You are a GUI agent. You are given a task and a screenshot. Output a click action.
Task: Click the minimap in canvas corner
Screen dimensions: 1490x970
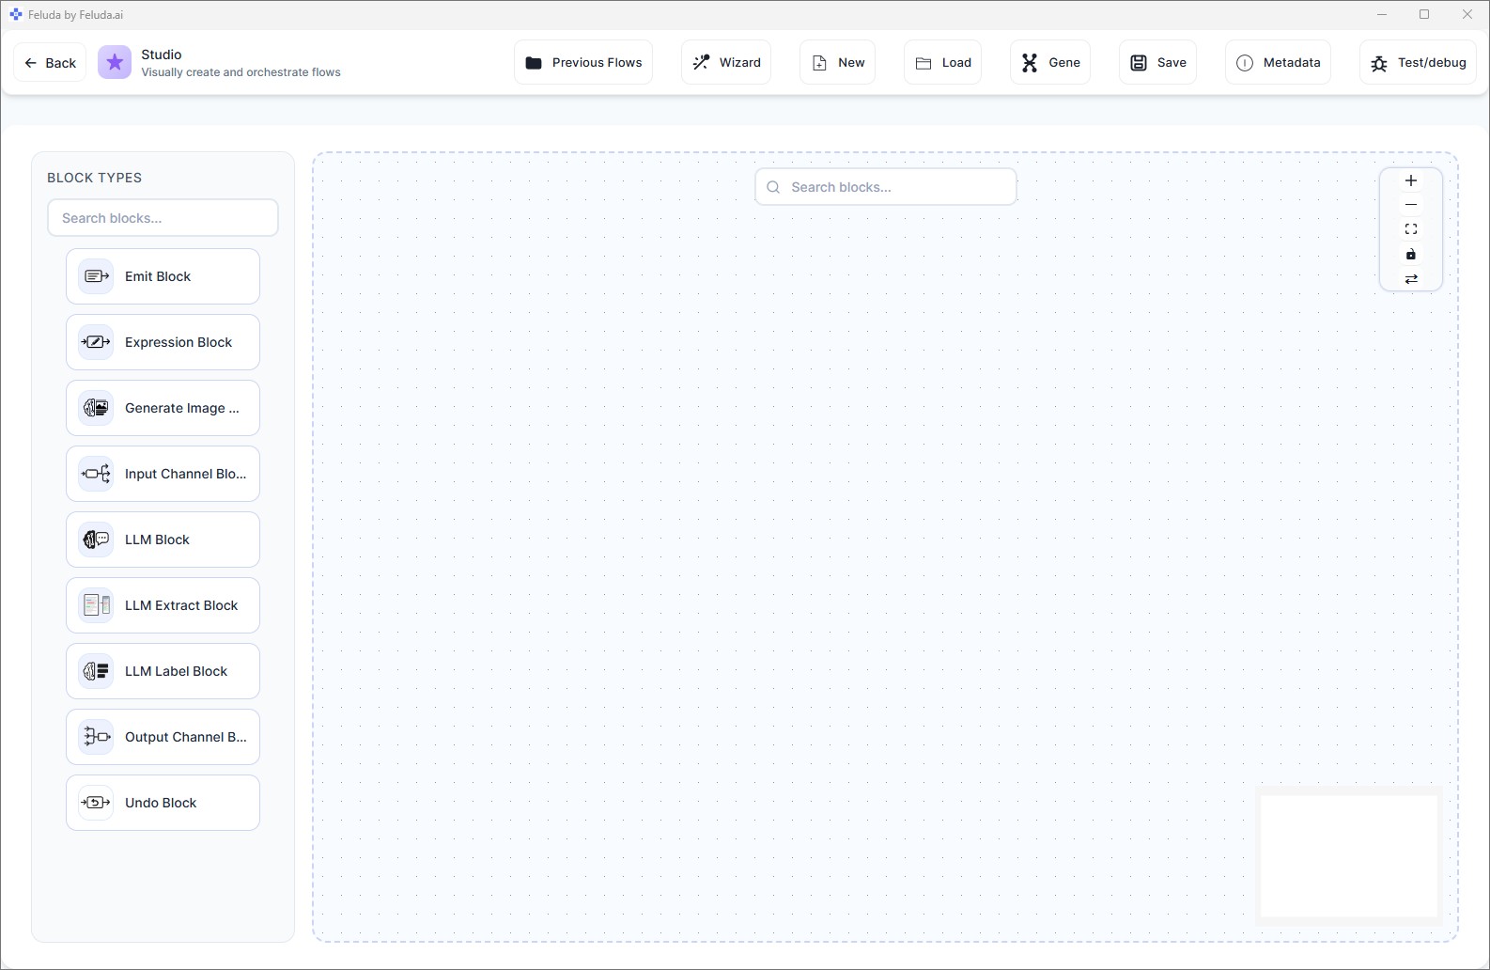(1348, 855)
